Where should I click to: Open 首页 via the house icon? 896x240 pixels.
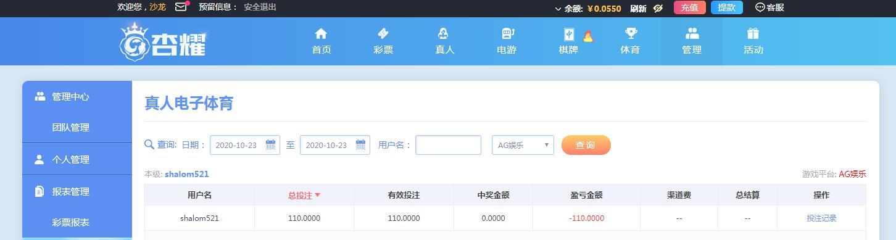(321, 33)
